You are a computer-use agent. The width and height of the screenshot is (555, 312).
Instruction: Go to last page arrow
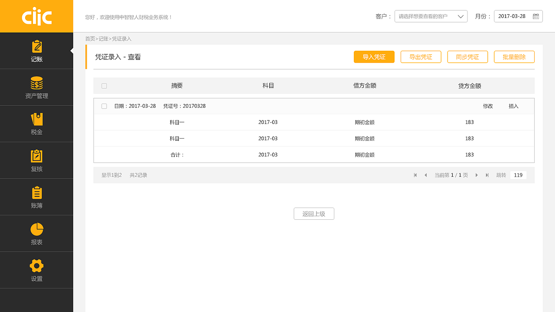[487, 175]
